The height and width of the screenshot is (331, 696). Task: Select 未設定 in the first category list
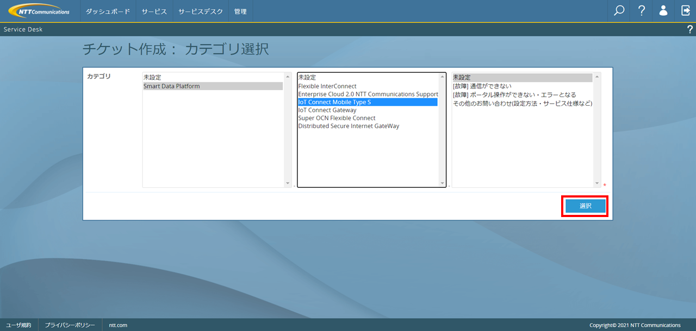coord(213,78)
